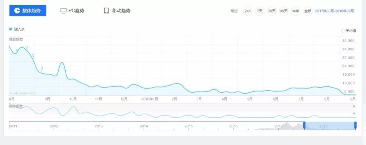Click the 搜索指数 label
The image size is (366, 145).
click(x=16, y=39)
